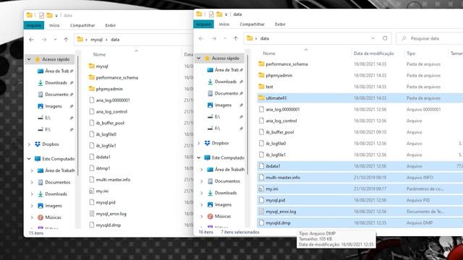The image size is (463, 260).
Task: Select mysql.pid file in left window
Action: pyautogui.click(x=102, y=202)
